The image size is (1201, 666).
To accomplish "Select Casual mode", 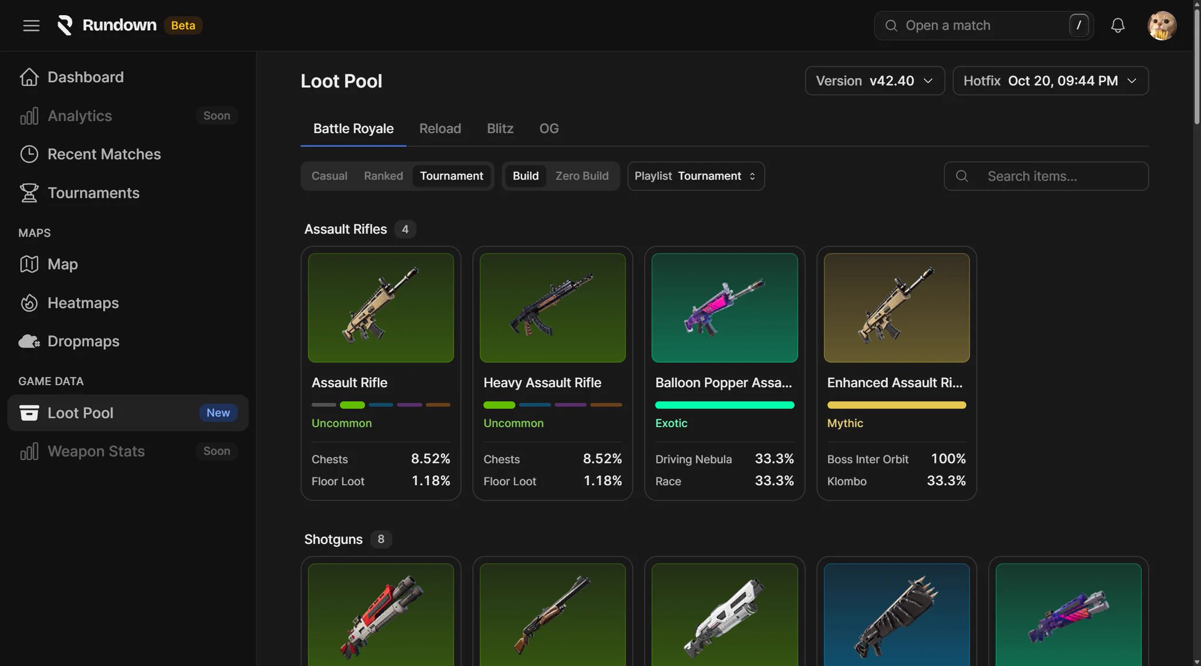I will [x=329, y=176].
